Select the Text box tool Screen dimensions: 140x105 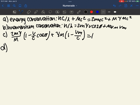pyautogui.click(x=71, y=12)
